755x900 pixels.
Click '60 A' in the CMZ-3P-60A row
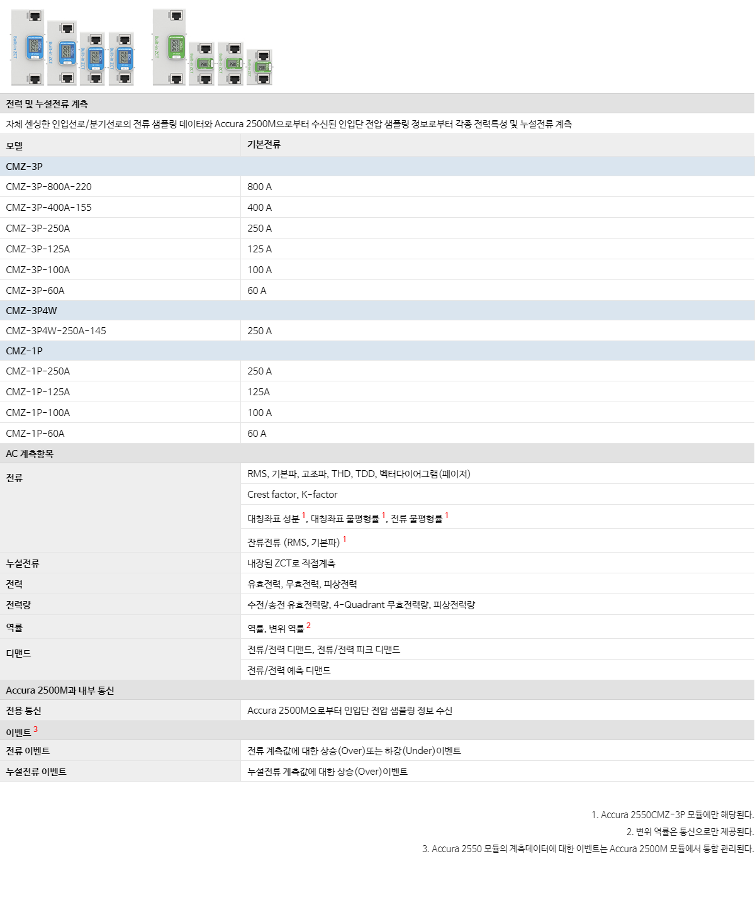tap(257, 291)
